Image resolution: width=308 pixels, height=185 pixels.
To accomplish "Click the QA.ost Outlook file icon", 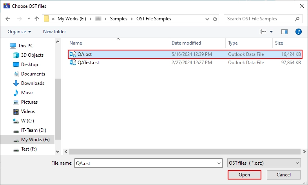I will pos(73,54).
